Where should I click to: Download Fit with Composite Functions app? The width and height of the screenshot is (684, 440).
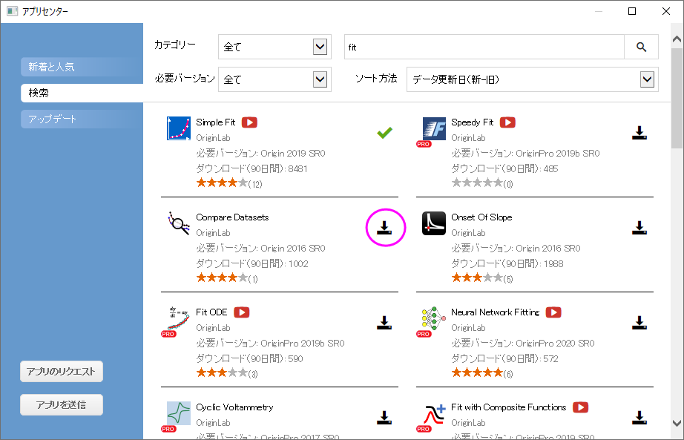coord(639,418)
